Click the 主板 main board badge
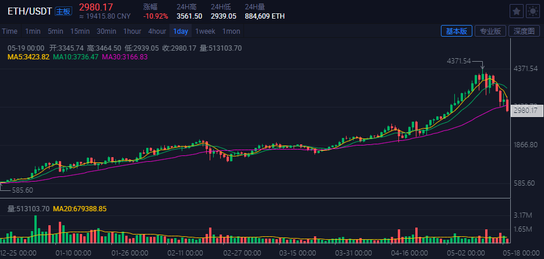 63,11
